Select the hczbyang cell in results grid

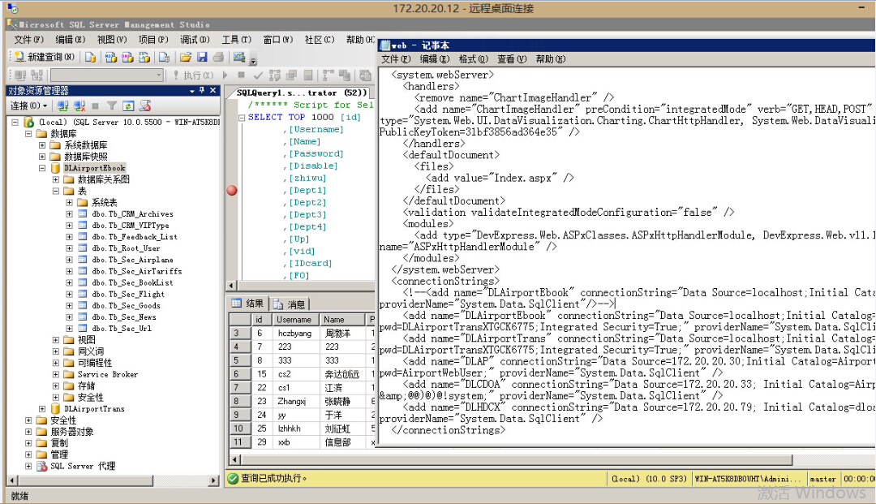click(295, 333)
